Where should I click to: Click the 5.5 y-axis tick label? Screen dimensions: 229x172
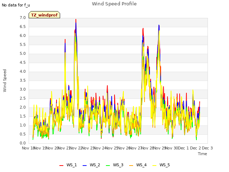click(x=23, y=44)
